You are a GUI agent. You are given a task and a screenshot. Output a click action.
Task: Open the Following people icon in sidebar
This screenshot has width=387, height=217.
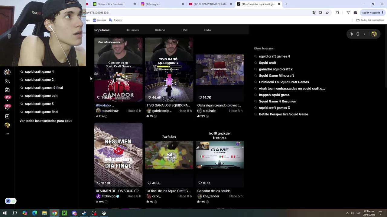[7, 81]
